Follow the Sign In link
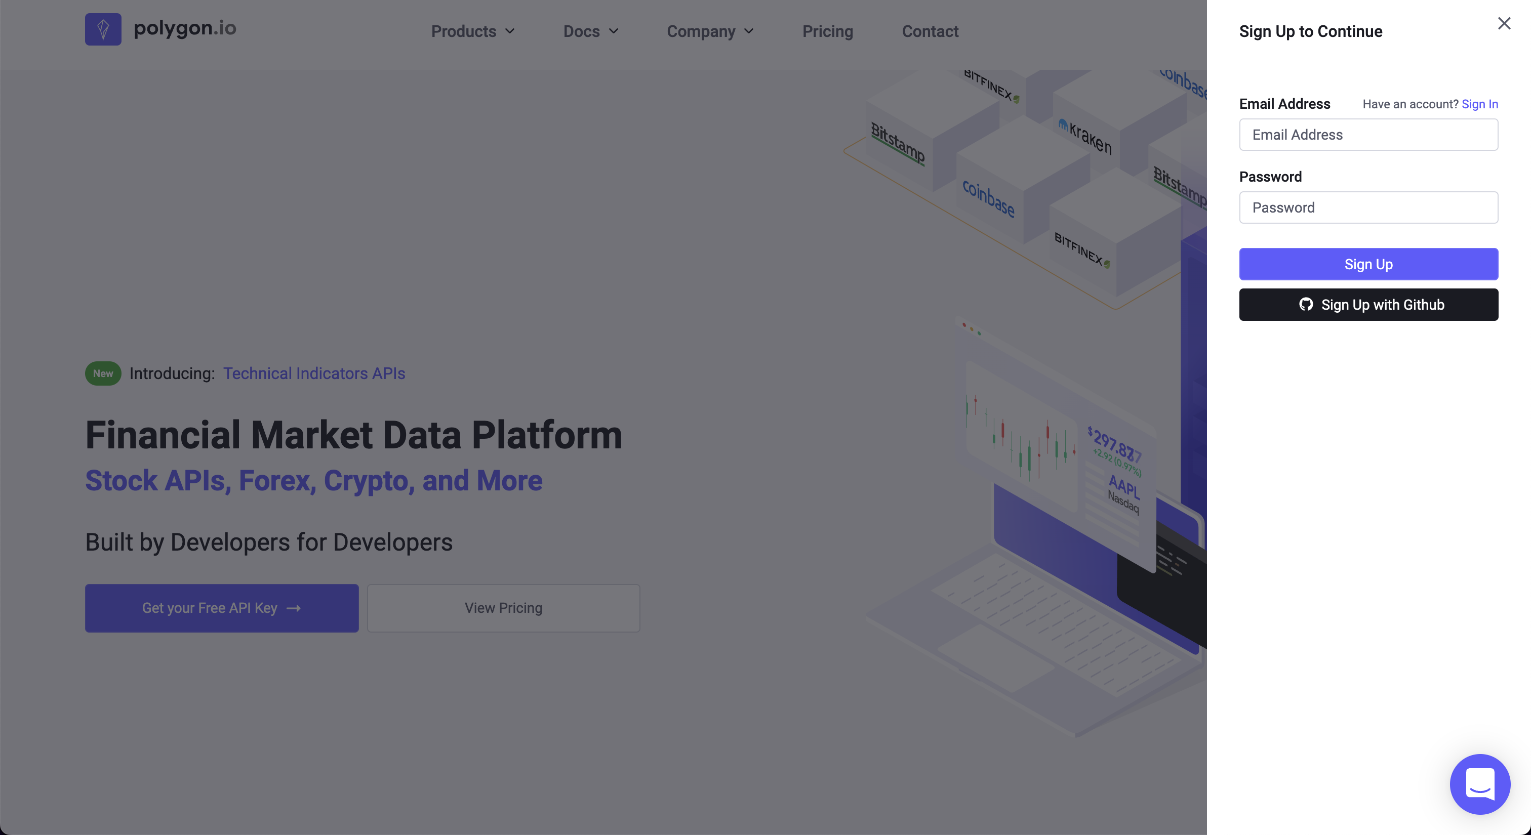 (1479, 104)
